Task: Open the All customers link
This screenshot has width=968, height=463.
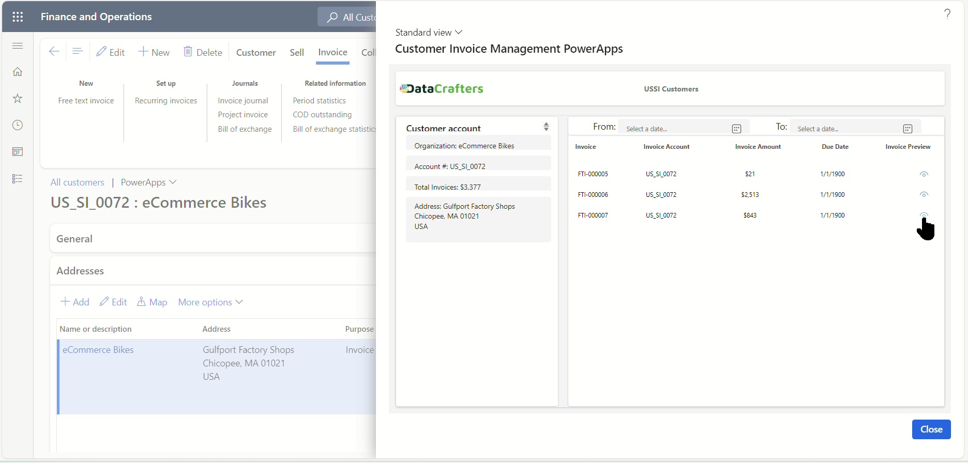Action: (x=78, y=182)
